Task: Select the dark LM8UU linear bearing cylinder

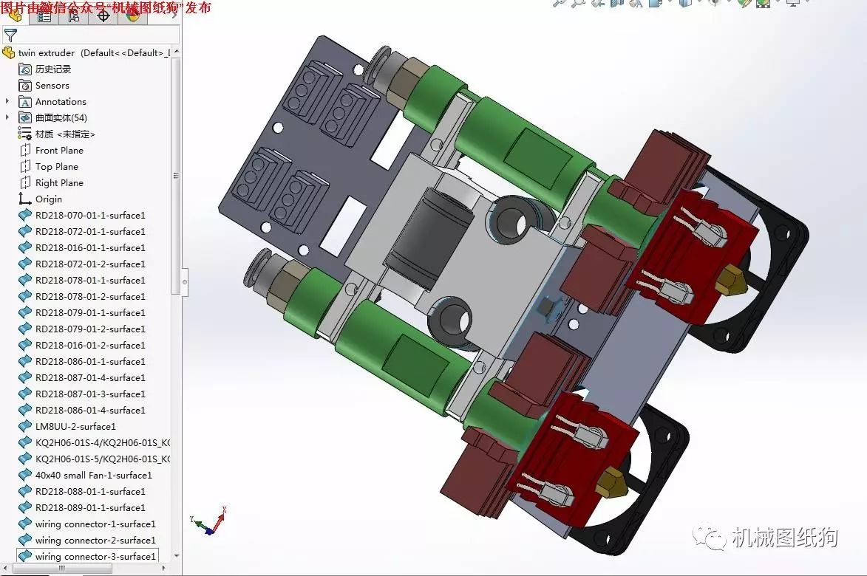Action: click(x=429, y=238)
